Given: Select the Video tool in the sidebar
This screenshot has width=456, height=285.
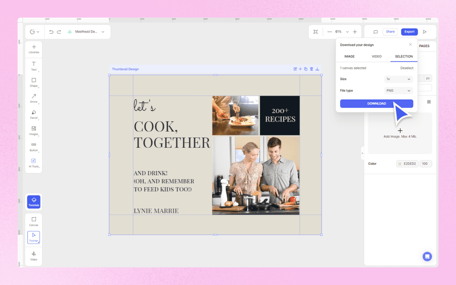Looking at the screenshot, I should click(x=34, y=256).
